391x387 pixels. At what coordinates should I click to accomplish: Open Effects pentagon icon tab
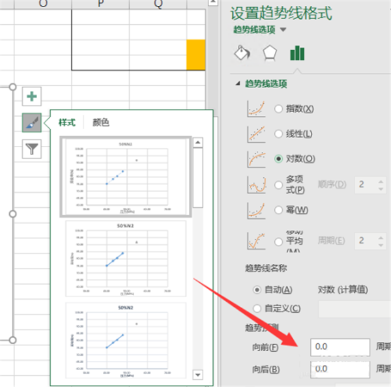click(269, 53)
